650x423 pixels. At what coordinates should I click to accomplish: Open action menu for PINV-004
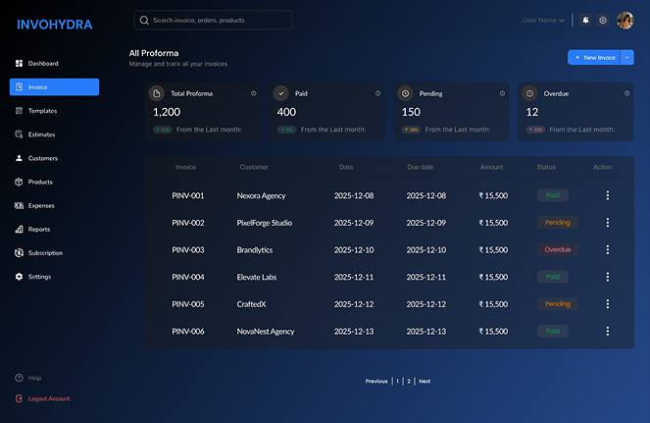pos(608,277)
